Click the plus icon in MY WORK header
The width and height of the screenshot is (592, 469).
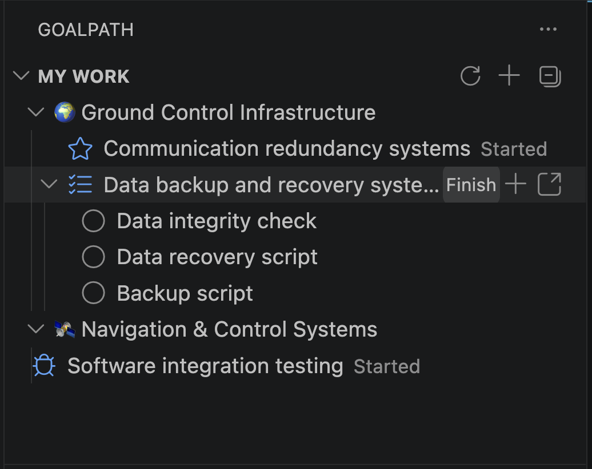click(509, 76)
